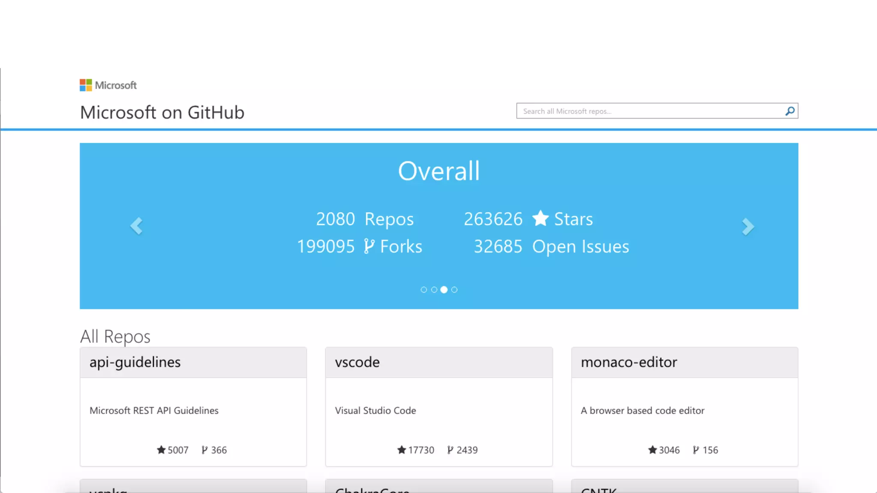877x493 pixels.
Task: Click the search magnifier icon
Action: click(790, 111)
